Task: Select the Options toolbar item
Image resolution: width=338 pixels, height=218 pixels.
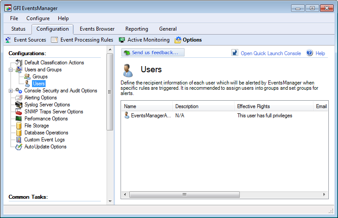Action: tap(188, 40)
